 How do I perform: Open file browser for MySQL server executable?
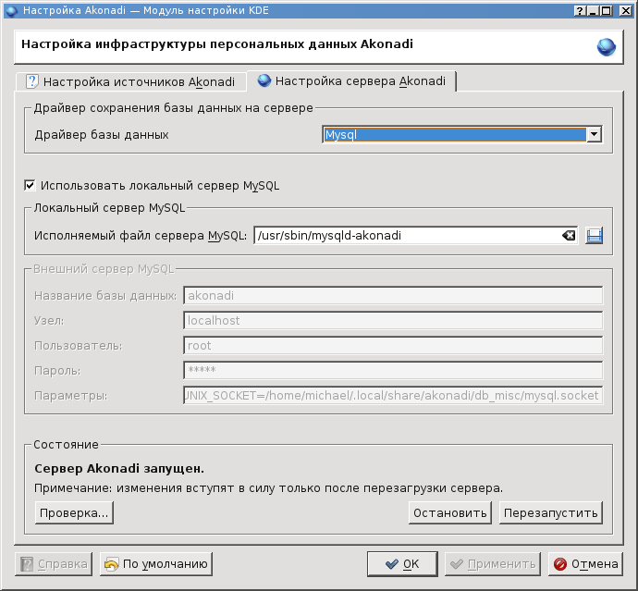pos(594,236)
